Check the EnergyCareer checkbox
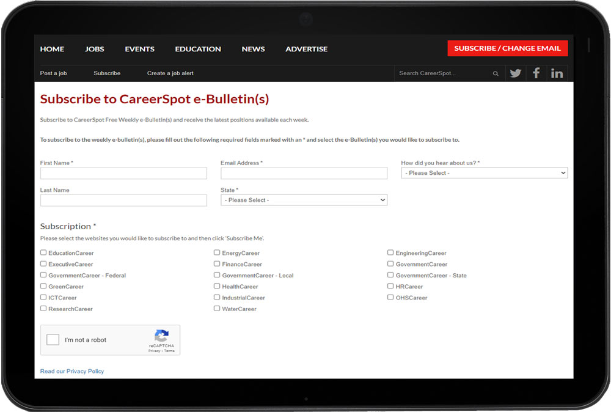The image size is (611, 412). click(217, 252)
